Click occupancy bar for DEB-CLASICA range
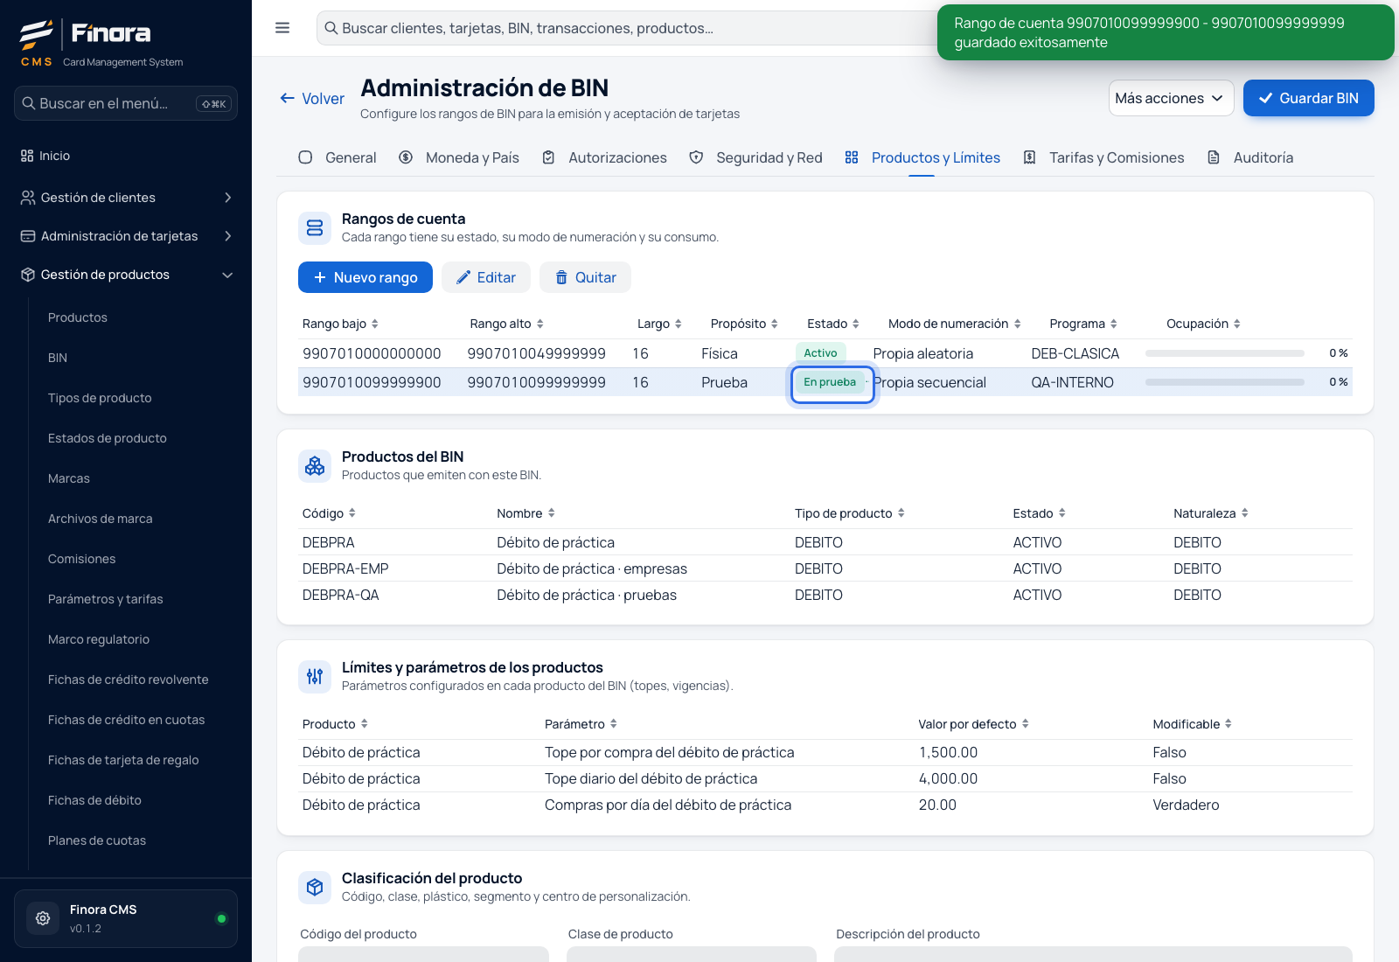This screenshot has width=1399, height=962. [1224, 353]
